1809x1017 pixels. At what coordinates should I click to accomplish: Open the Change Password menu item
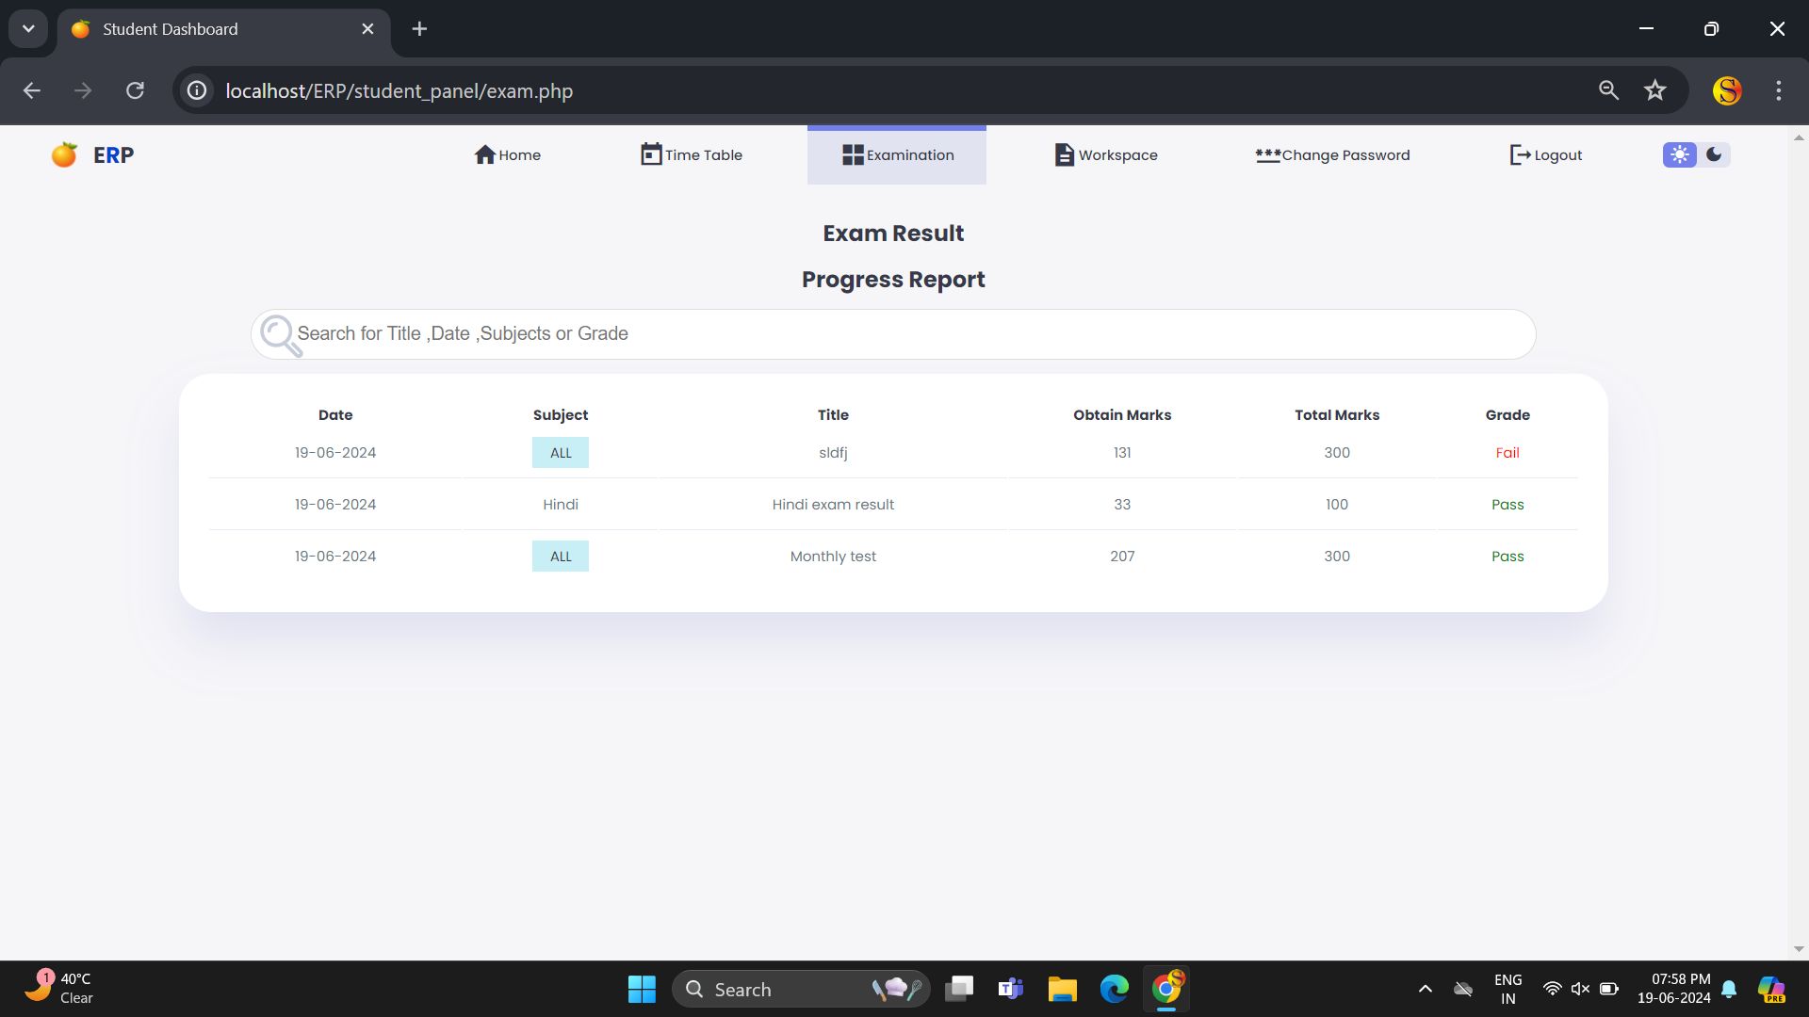point(1332,155)
